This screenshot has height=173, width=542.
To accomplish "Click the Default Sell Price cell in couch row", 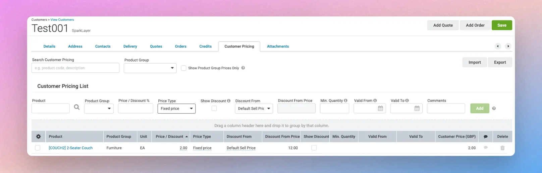I will tap(241, 148).
